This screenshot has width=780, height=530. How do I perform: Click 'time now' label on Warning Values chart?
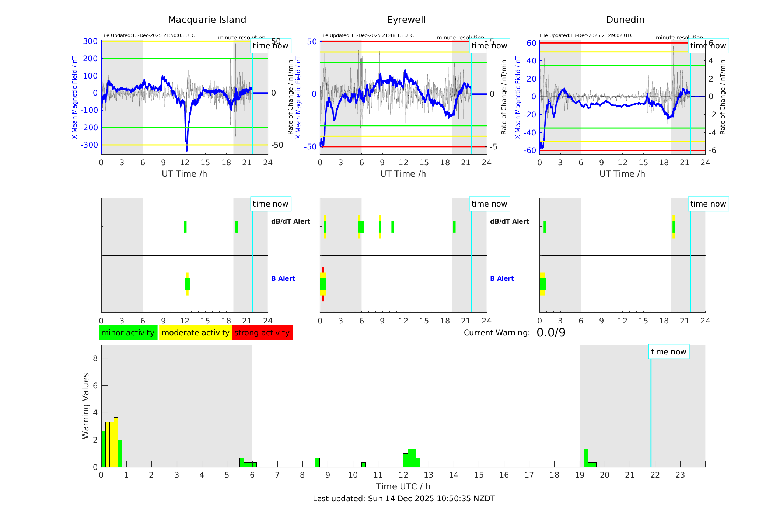(x=668, y=352)
